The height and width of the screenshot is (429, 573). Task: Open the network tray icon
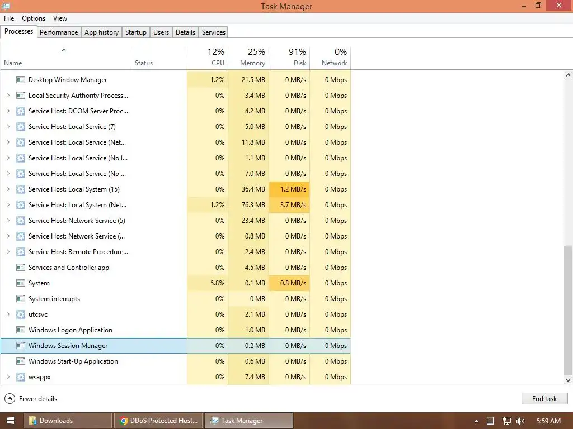coord(506,421)
